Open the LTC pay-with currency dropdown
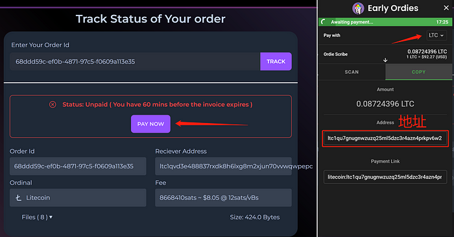The width and height of the screenshot is (454, 237). click(x=436, y=35)
